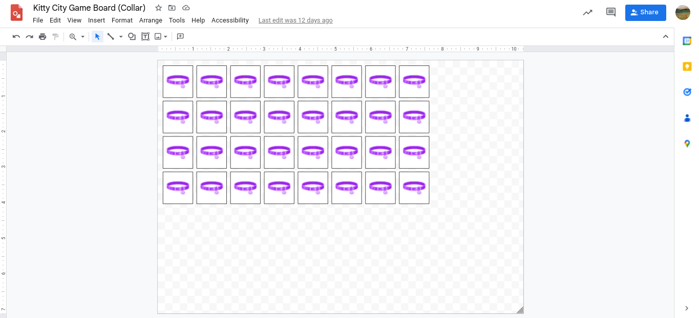The height and width of the screenshot is (318, 699).
Task: Select the Shape tool
Action: 131,36
